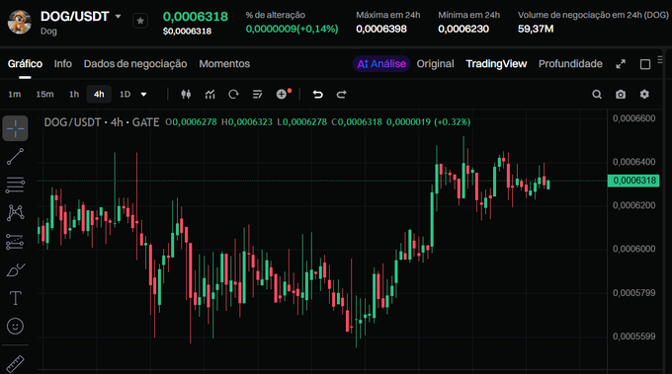
Task: Expand chart to fullscreen
Action: tap(621, 64)
